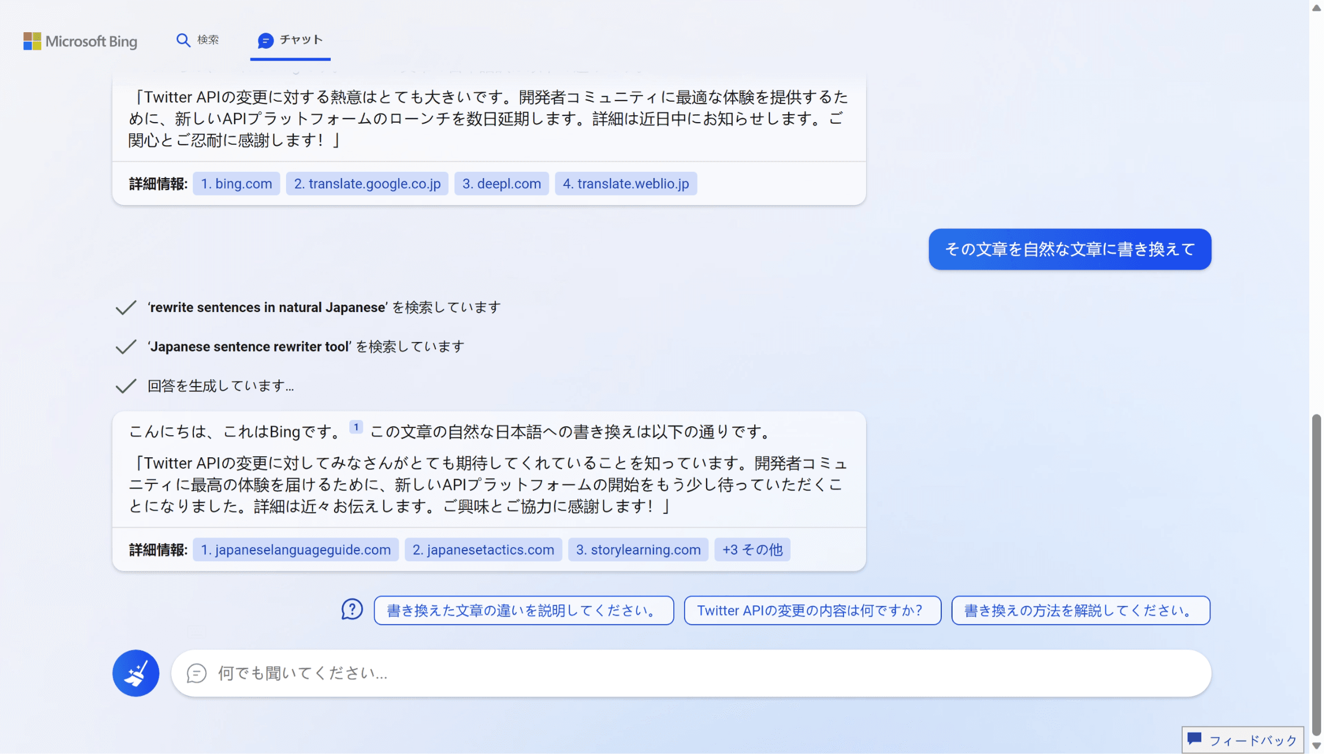Open source link 4. translate.weblio.jp
The image size is (1324, 754).
[x=626, y=184]
